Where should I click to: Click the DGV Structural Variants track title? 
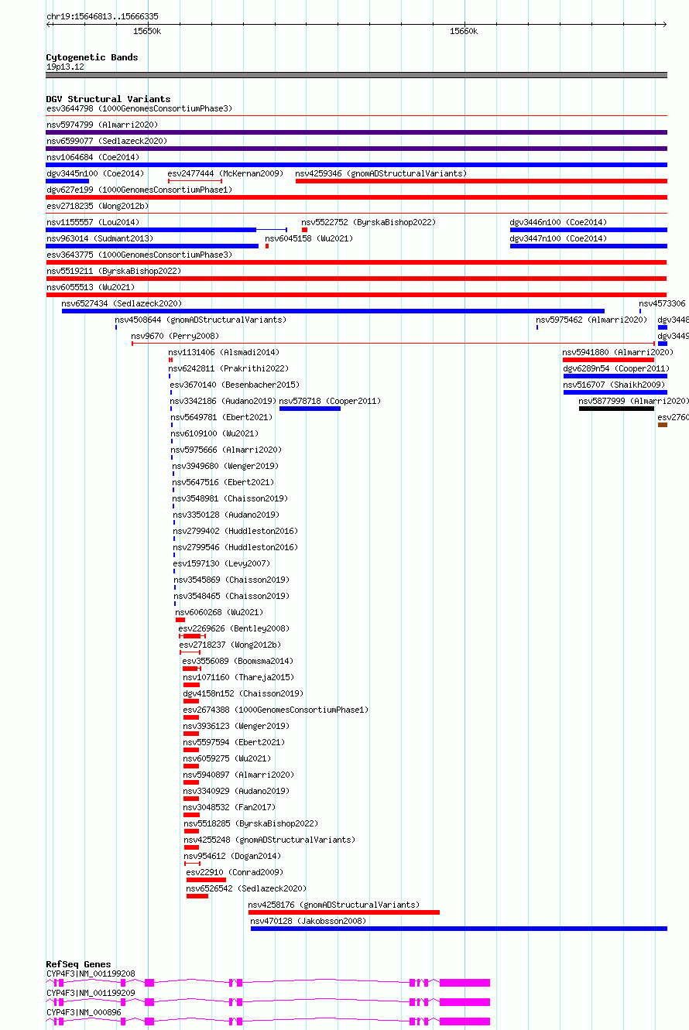(x=108, y=99)
